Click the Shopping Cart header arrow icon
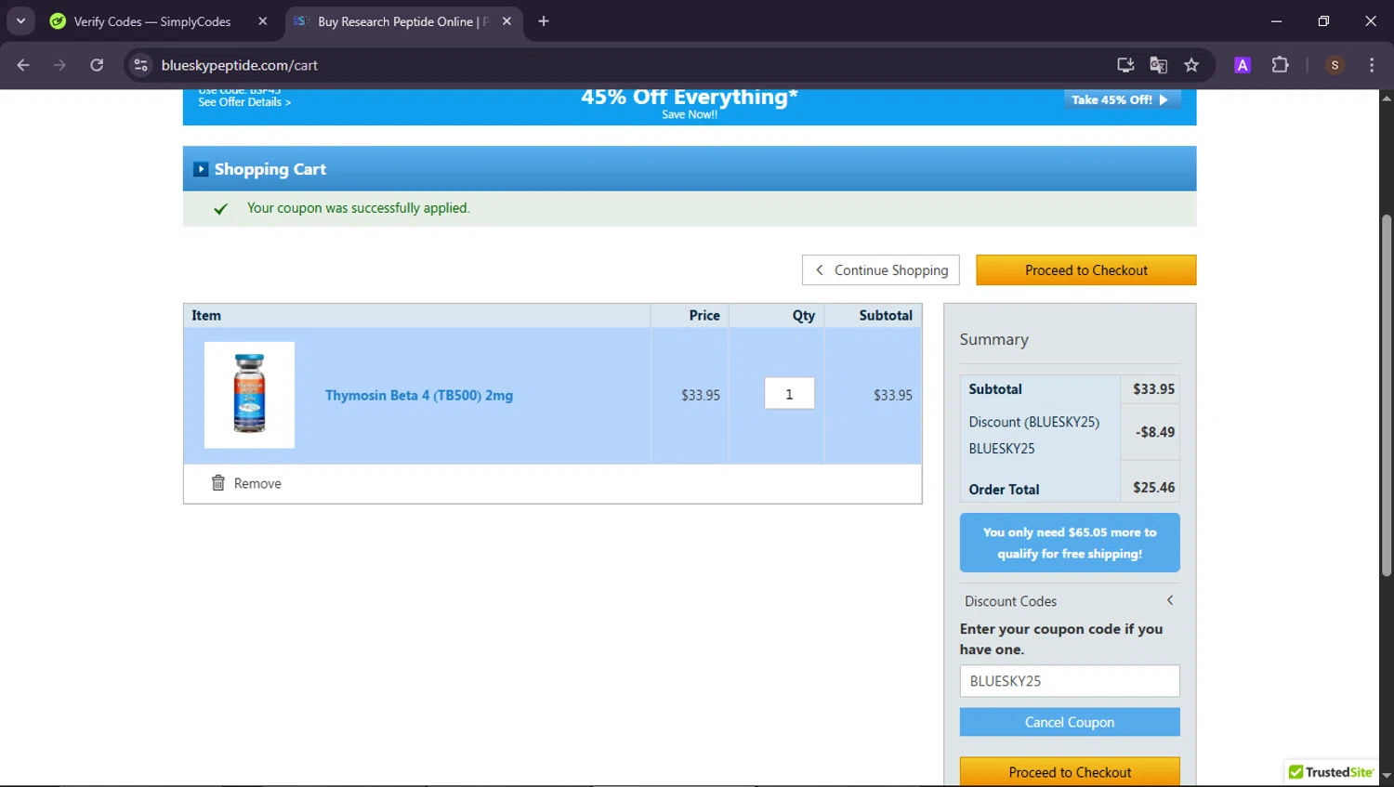The height and width of the screenshot is (787, 1394). [x=201, y=169]
